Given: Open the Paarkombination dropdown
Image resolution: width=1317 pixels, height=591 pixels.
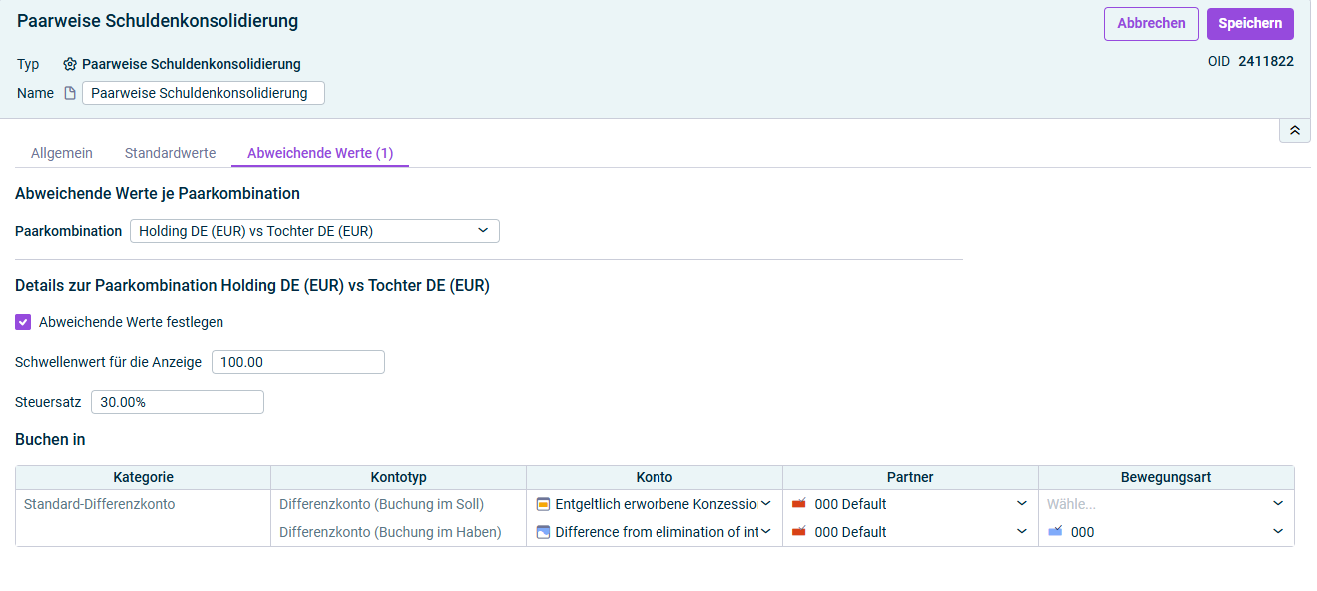Looking at the screenshot, I should coord(314,231).
